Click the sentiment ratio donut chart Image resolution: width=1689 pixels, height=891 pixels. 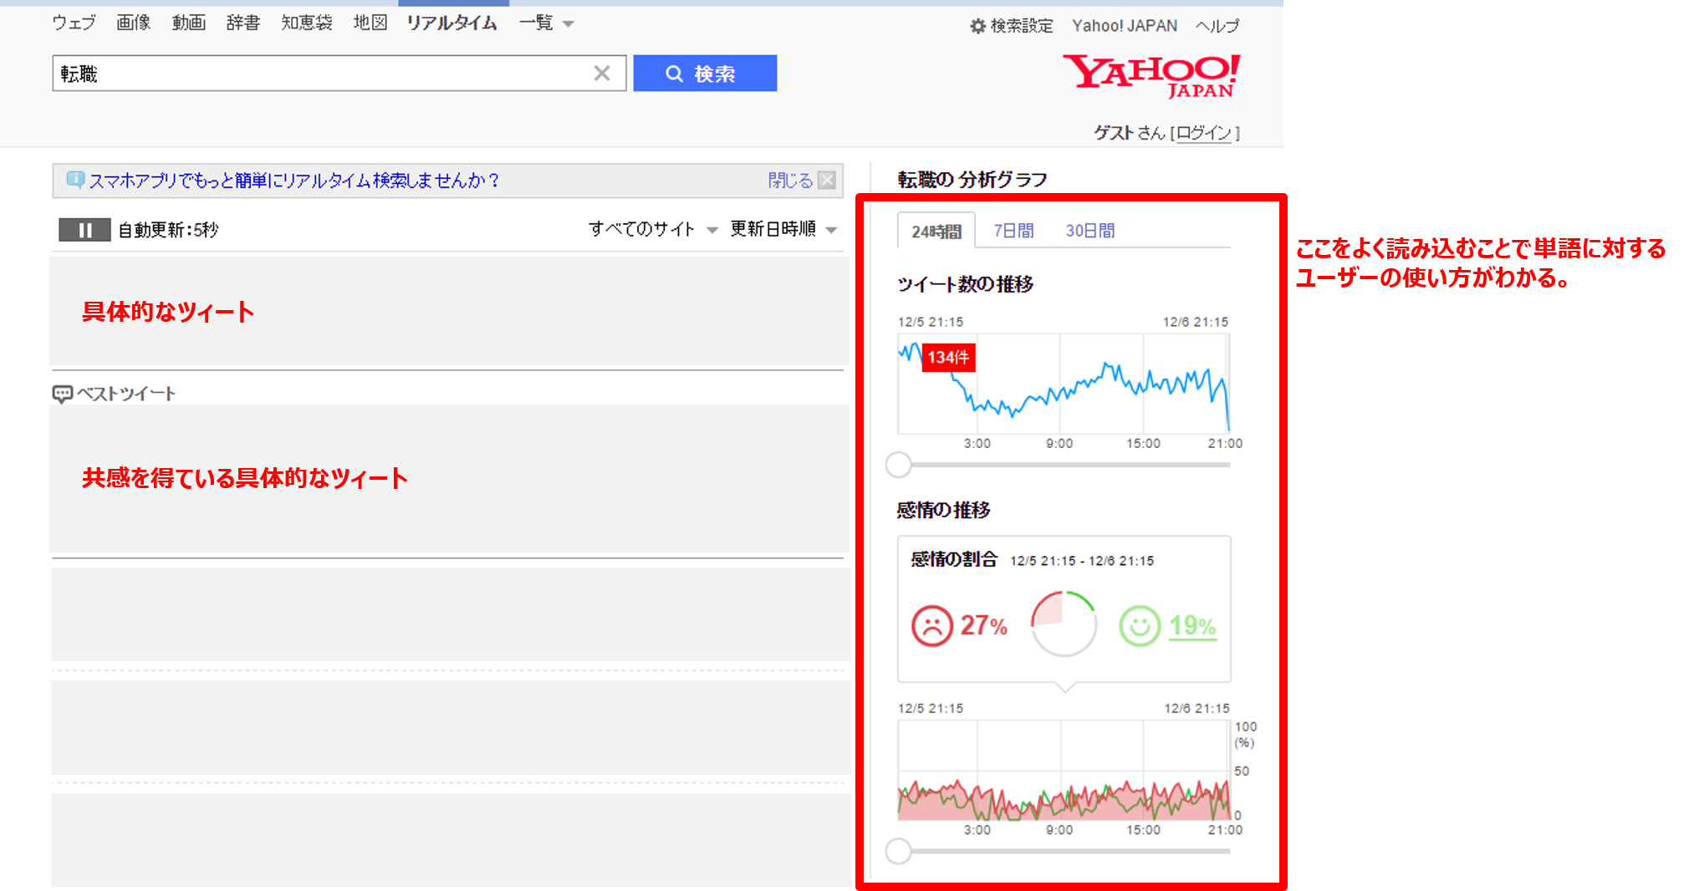click(1064, 624)
